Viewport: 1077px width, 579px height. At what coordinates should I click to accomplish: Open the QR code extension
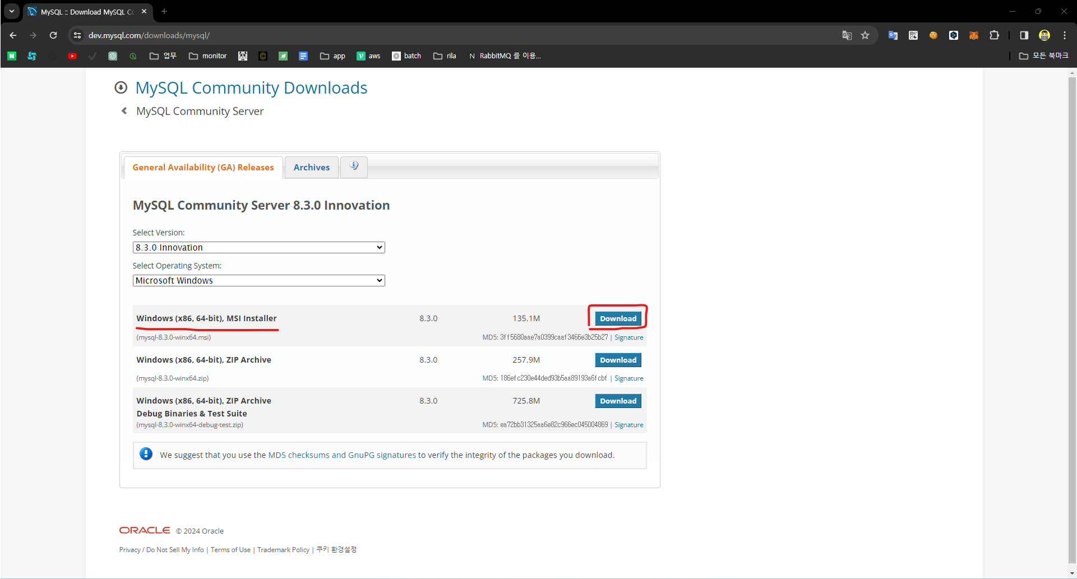(x=913, y=35)
